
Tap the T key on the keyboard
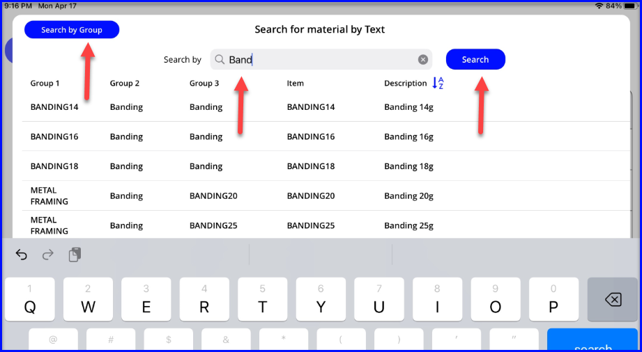[263, 299]
